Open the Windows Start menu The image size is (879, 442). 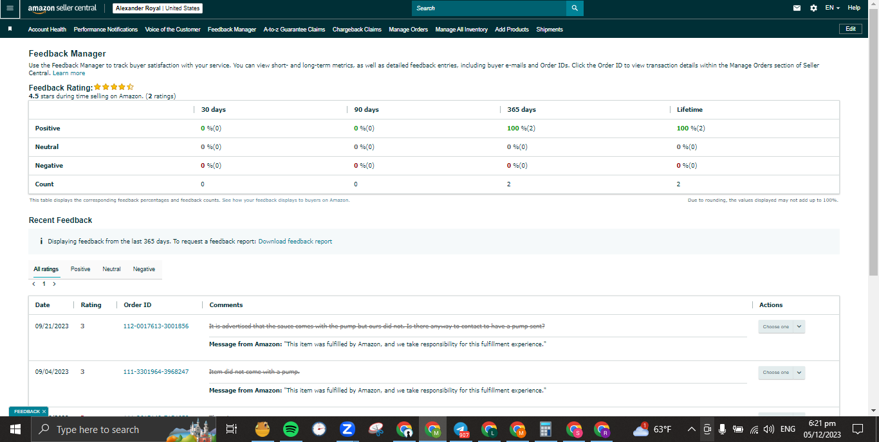[x=15, y=429]
